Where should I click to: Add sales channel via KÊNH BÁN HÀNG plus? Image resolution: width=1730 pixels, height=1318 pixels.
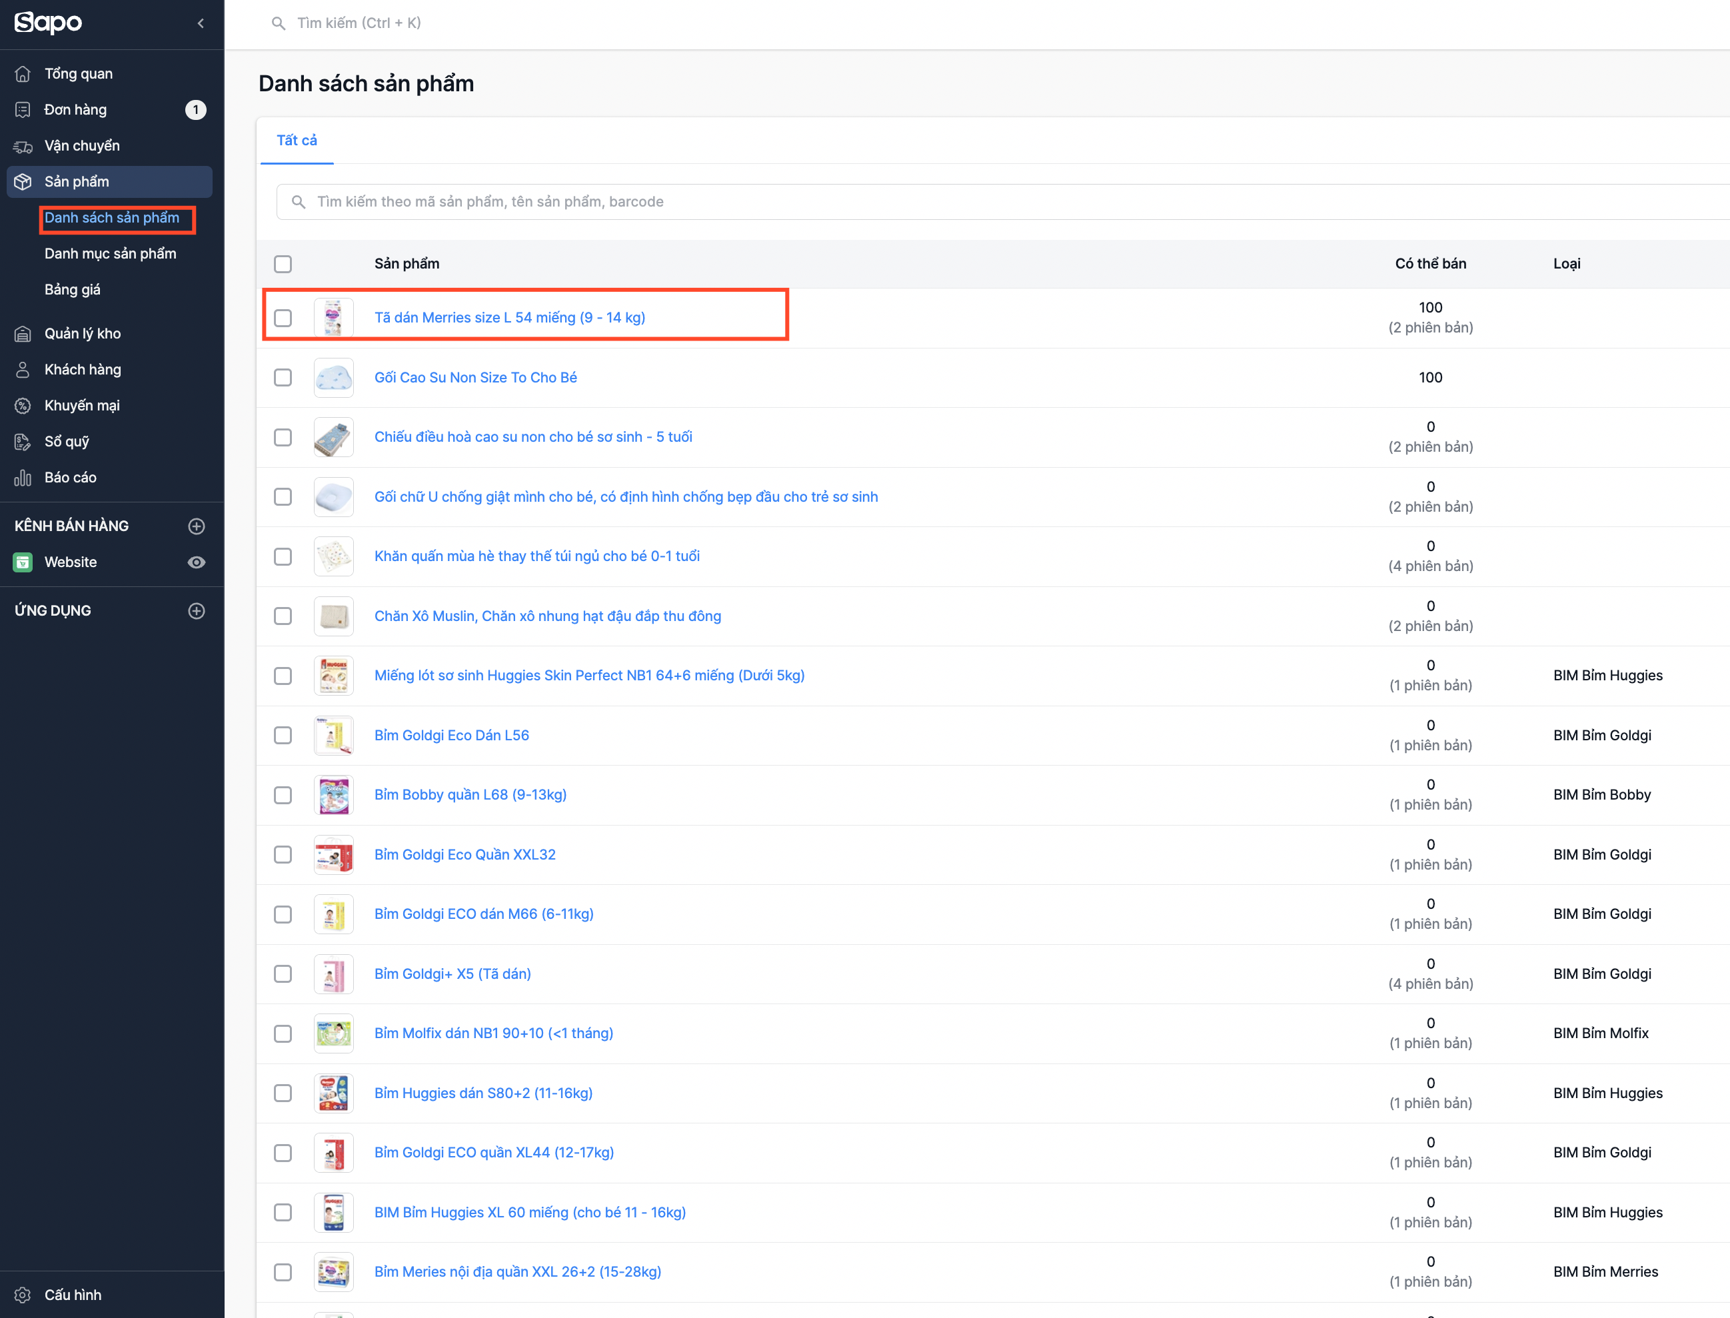click(196, 526)
